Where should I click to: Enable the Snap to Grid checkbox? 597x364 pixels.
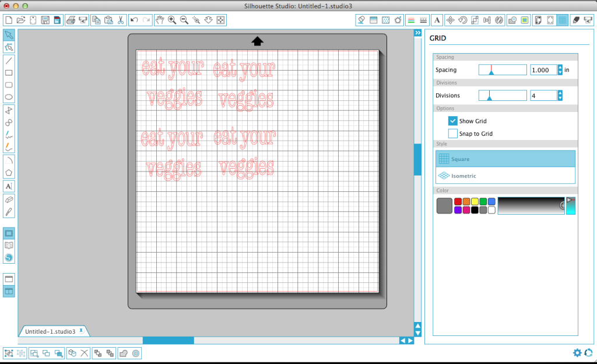pos(452,134)
